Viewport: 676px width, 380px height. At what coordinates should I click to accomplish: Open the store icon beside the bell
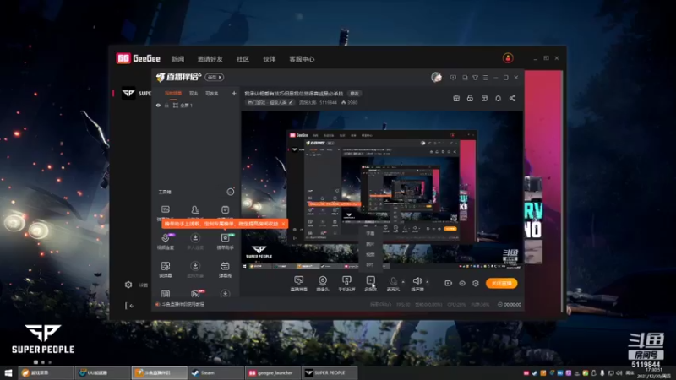point(484,98)
